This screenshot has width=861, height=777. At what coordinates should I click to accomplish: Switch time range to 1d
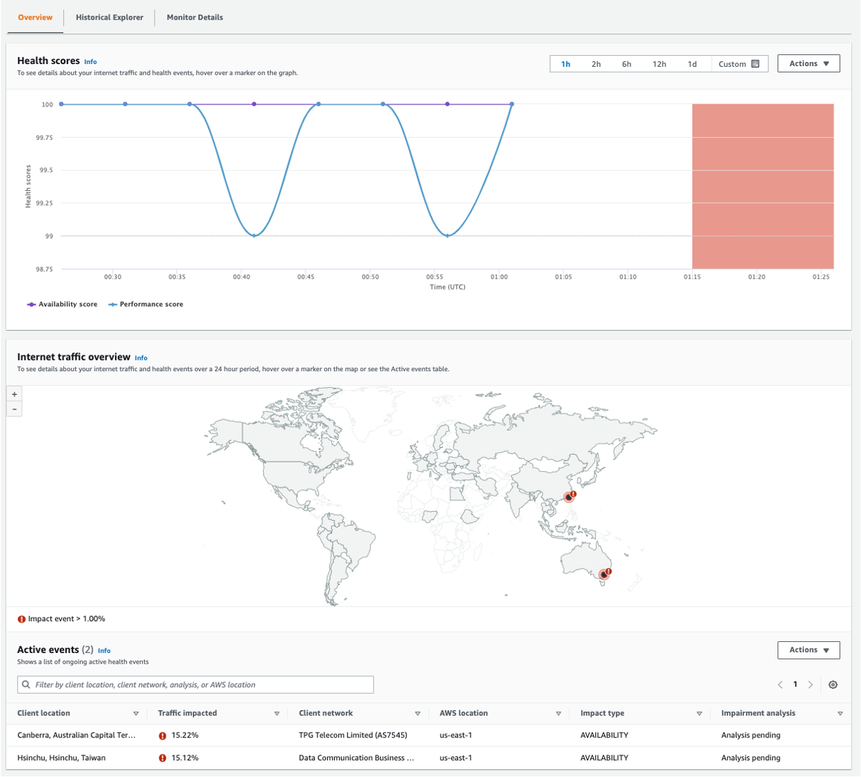[x=692, y=64]
